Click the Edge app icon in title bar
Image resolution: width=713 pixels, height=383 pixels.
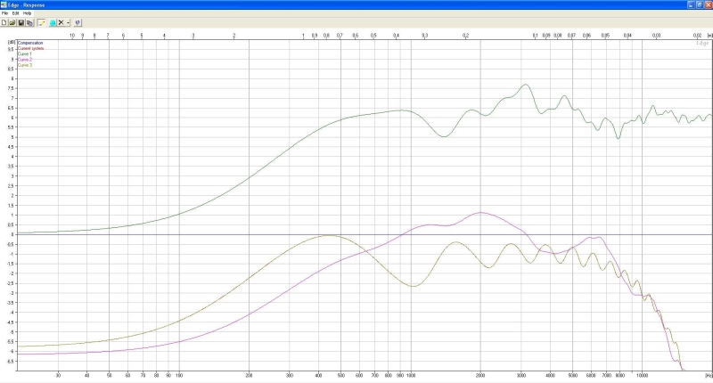tap(4, 4)
